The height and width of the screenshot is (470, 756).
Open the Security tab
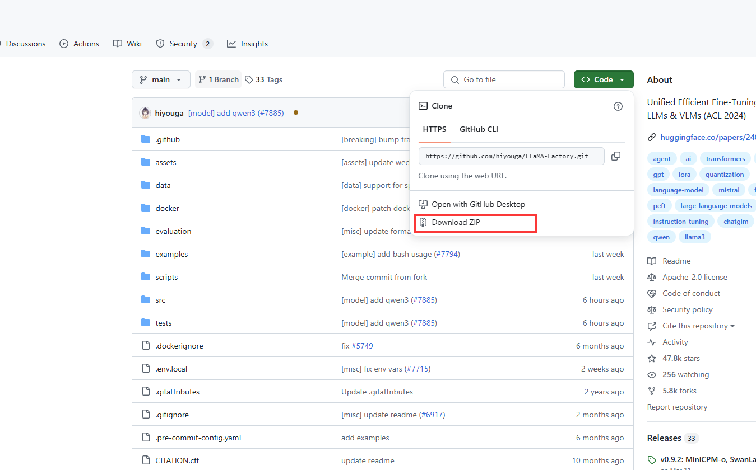pos(184,44)
